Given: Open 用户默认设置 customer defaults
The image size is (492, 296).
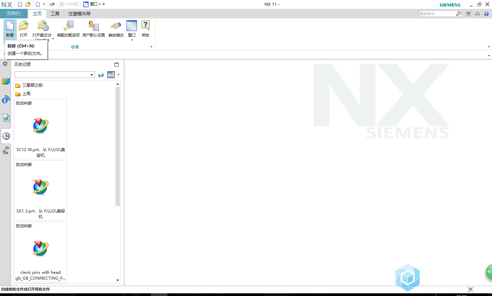Looking at the screenshot, I should point(94,29).
